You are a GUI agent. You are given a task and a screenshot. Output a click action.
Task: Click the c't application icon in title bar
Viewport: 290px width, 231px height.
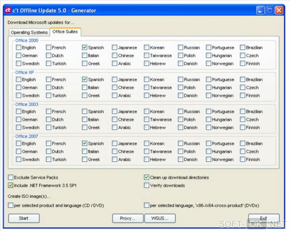tap(8, 10)
